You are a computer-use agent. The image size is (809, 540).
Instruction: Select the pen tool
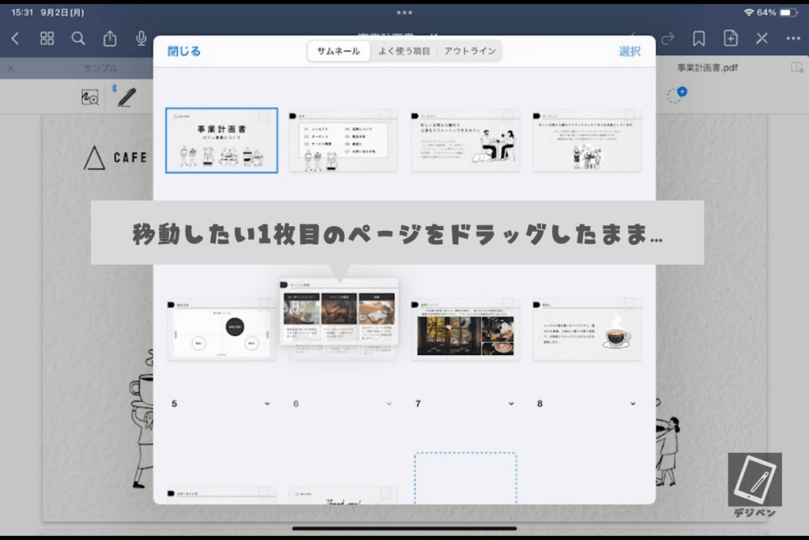126,96
